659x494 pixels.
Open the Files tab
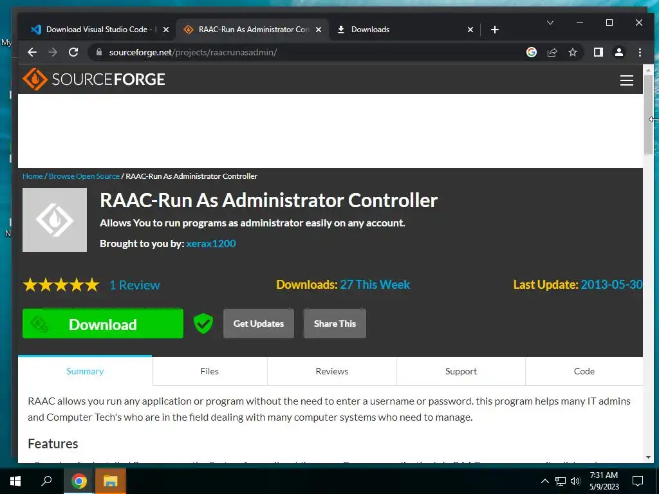tap(209, 371)
